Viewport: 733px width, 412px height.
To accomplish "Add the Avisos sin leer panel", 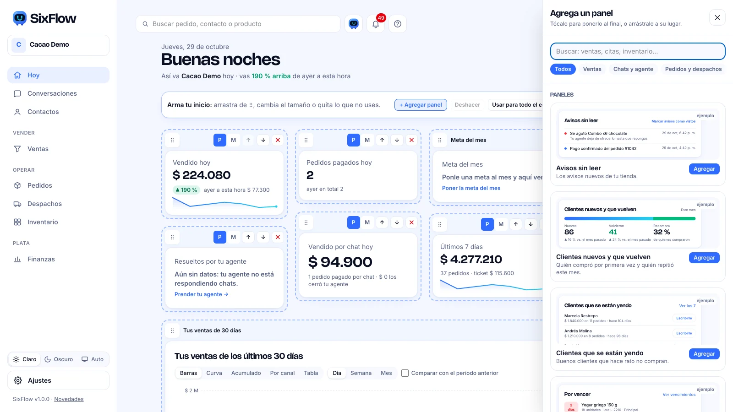I will click(704, 169).
